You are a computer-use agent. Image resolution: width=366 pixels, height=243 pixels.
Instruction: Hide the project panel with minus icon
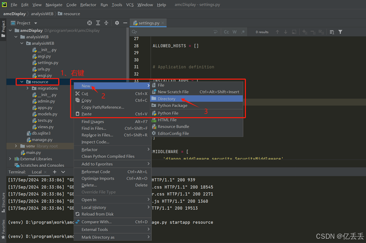(125, 23)
